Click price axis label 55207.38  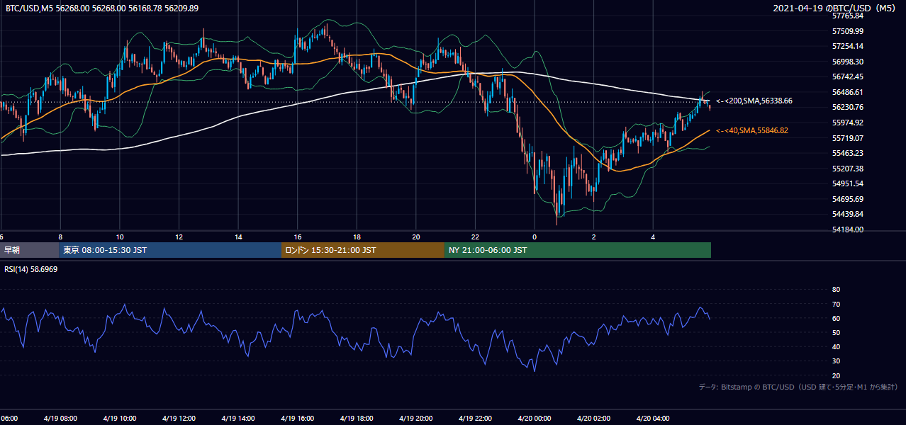click(848, 169)
